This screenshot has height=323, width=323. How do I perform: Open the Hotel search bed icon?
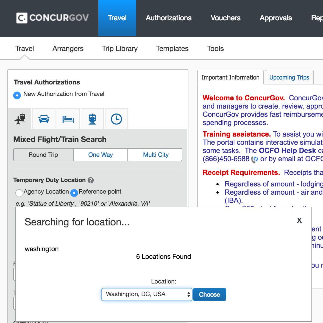point(68,119)
